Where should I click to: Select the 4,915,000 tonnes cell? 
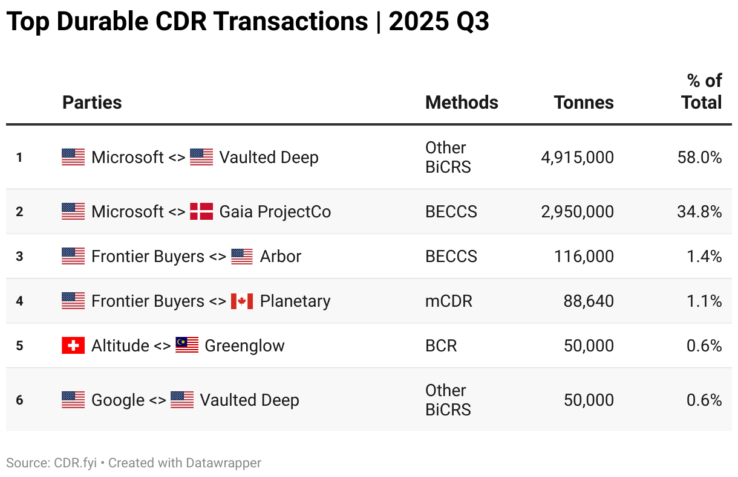point(577,158)
